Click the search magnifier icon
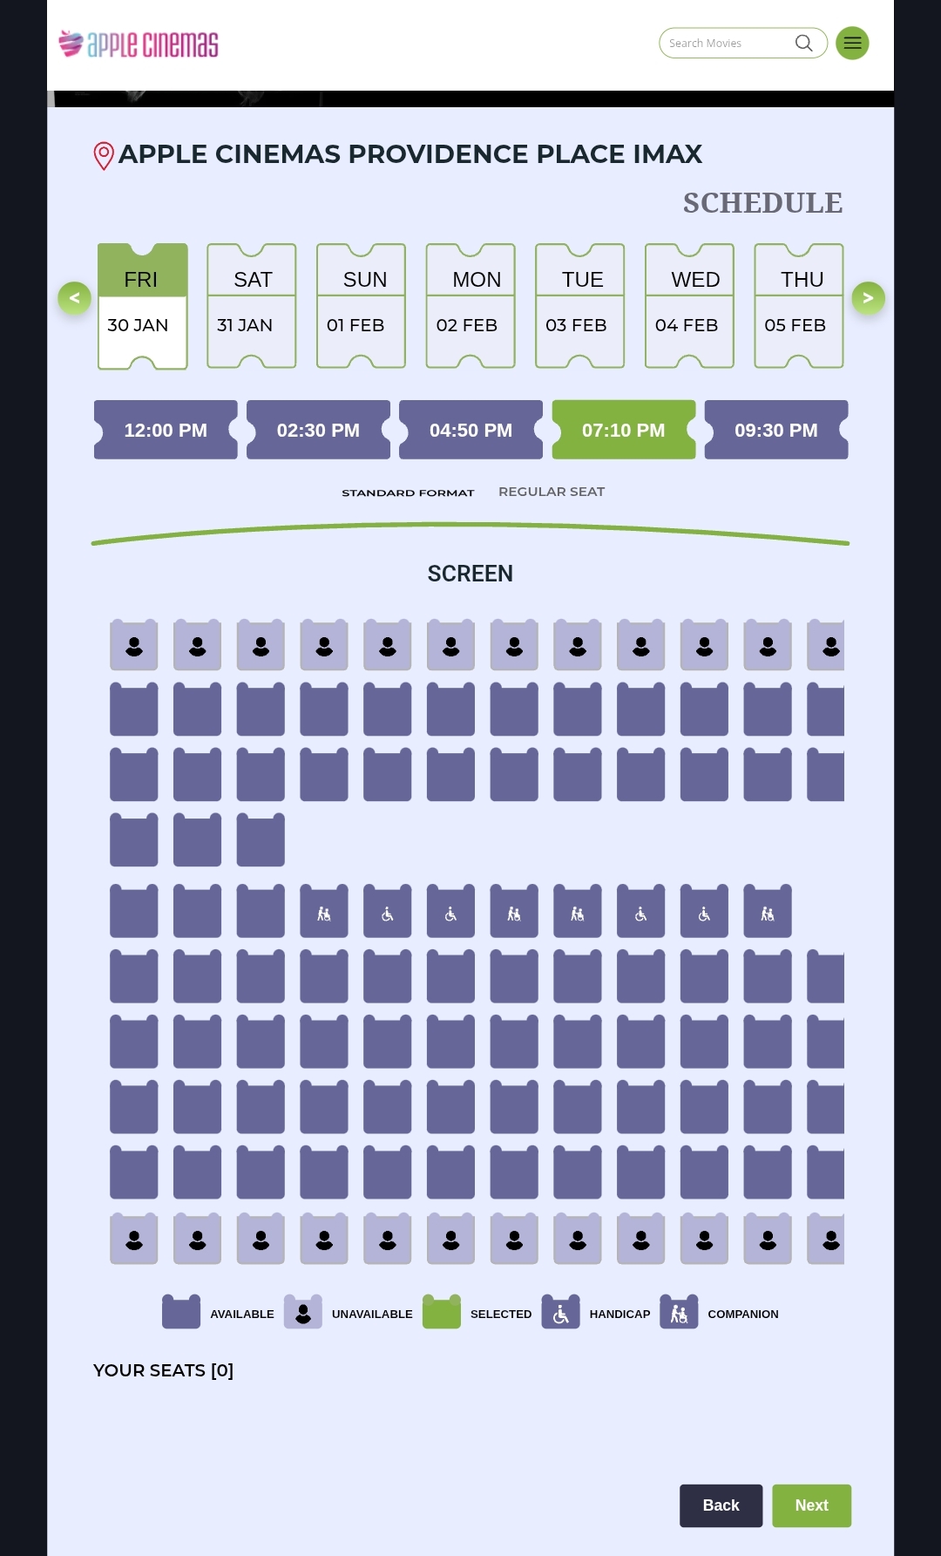 (x=803, y=43)
